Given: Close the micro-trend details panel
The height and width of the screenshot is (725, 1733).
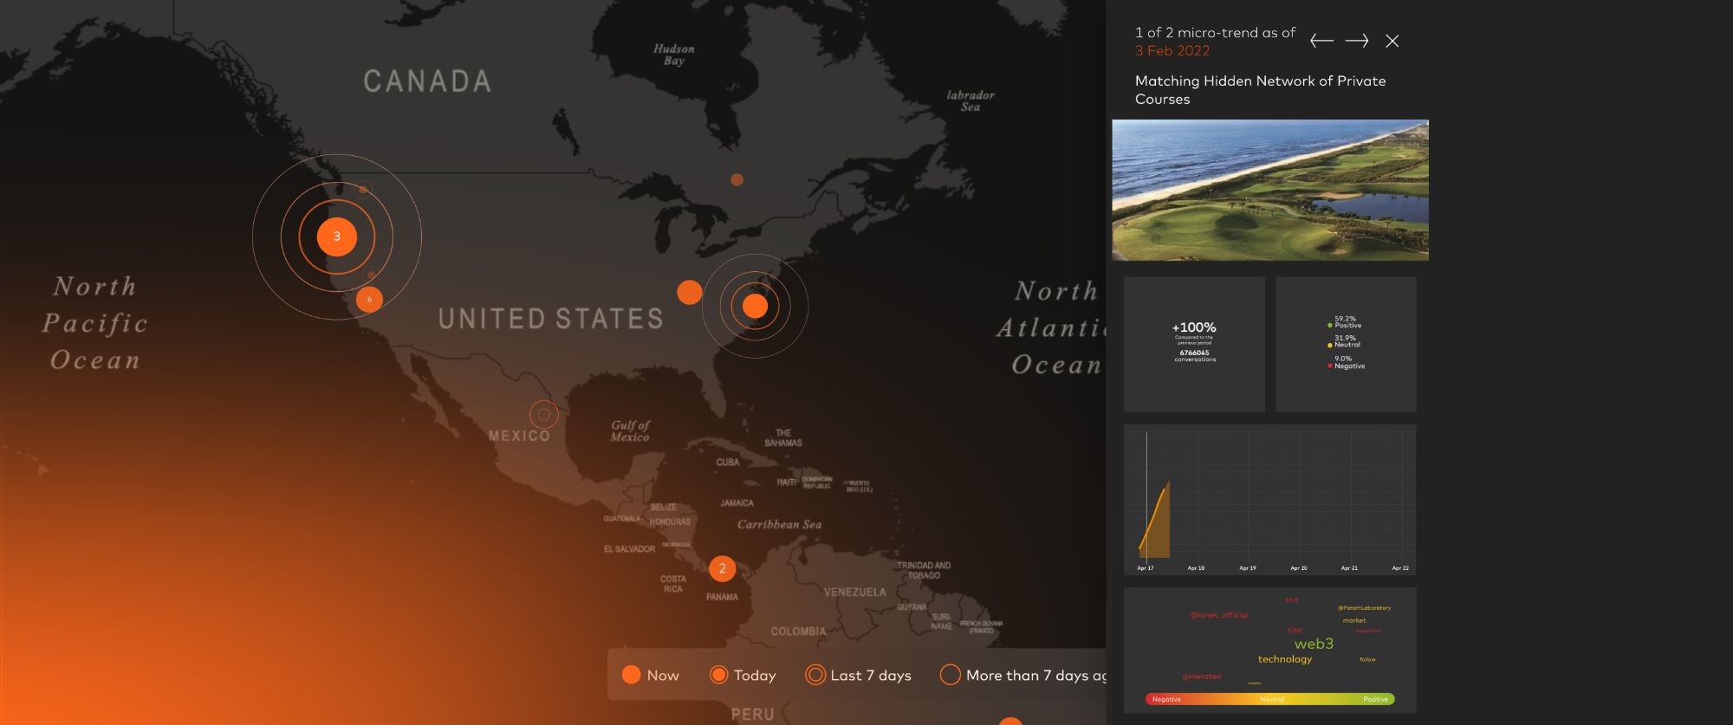Looking at the screenshot, I should tap(1392, 41).
